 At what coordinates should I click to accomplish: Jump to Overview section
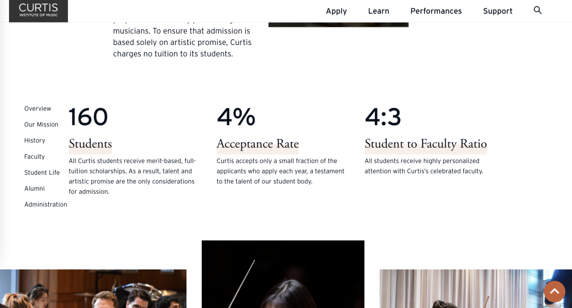tap(37, 109)
